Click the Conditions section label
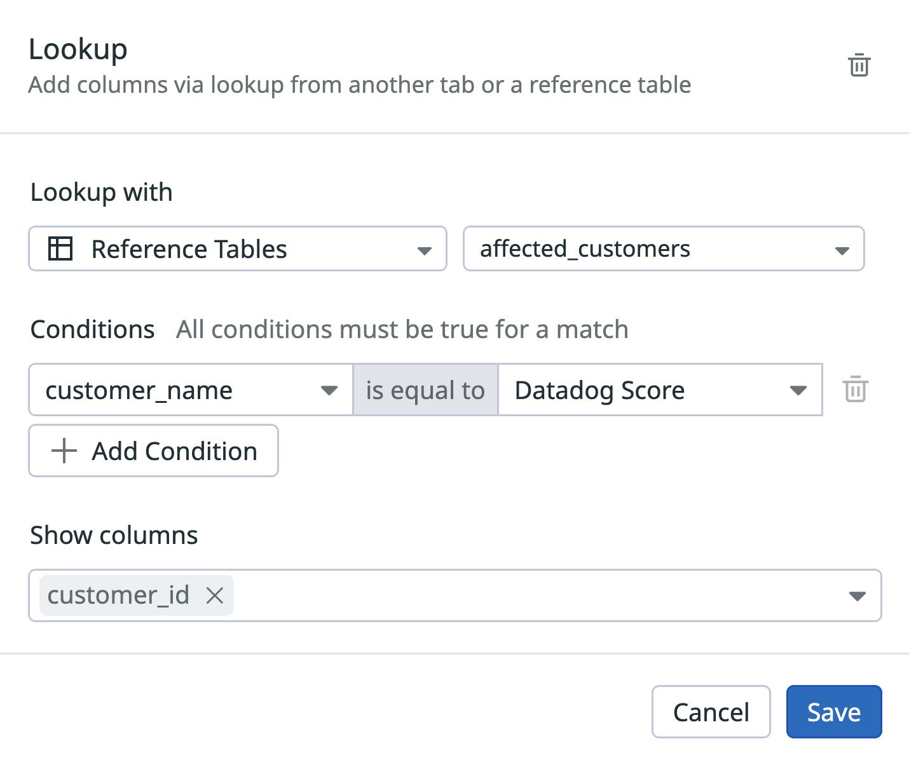The height and width of the screenshot is (767, 909). [92, 329]
